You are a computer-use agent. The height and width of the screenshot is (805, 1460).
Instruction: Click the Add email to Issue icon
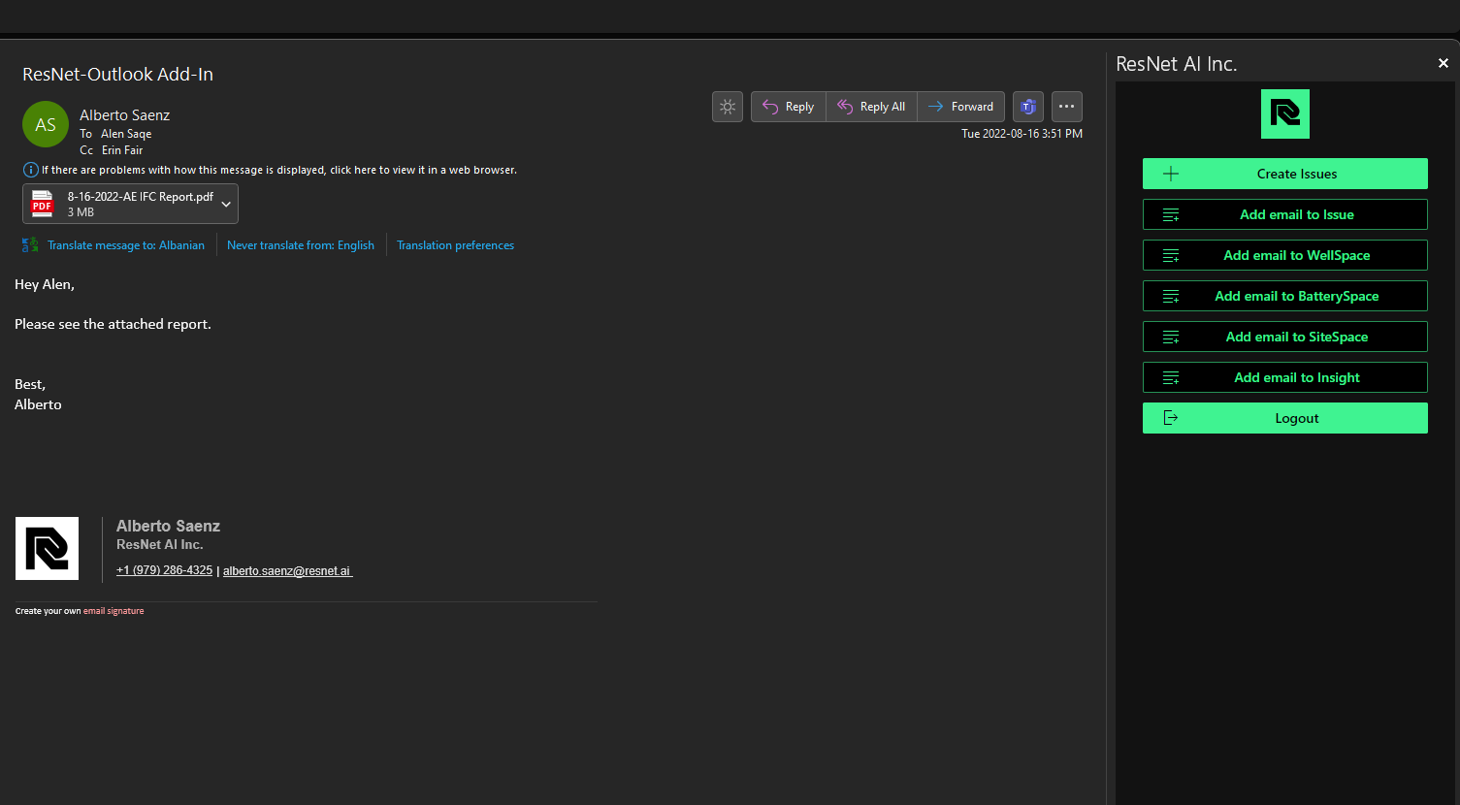(x=1172, y=214)
